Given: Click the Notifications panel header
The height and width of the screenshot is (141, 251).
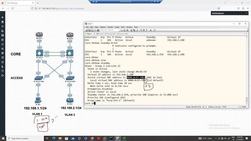Looking at the screenshot, I should 229,13.
